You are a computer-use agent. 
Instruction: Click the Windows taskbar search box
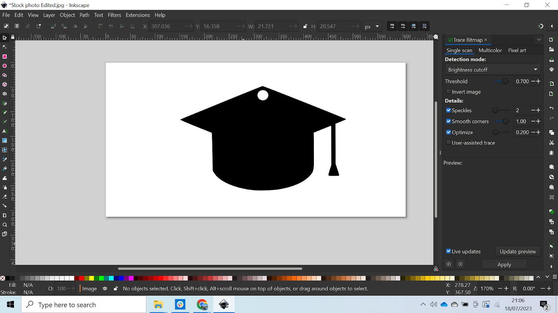point(84,305)
